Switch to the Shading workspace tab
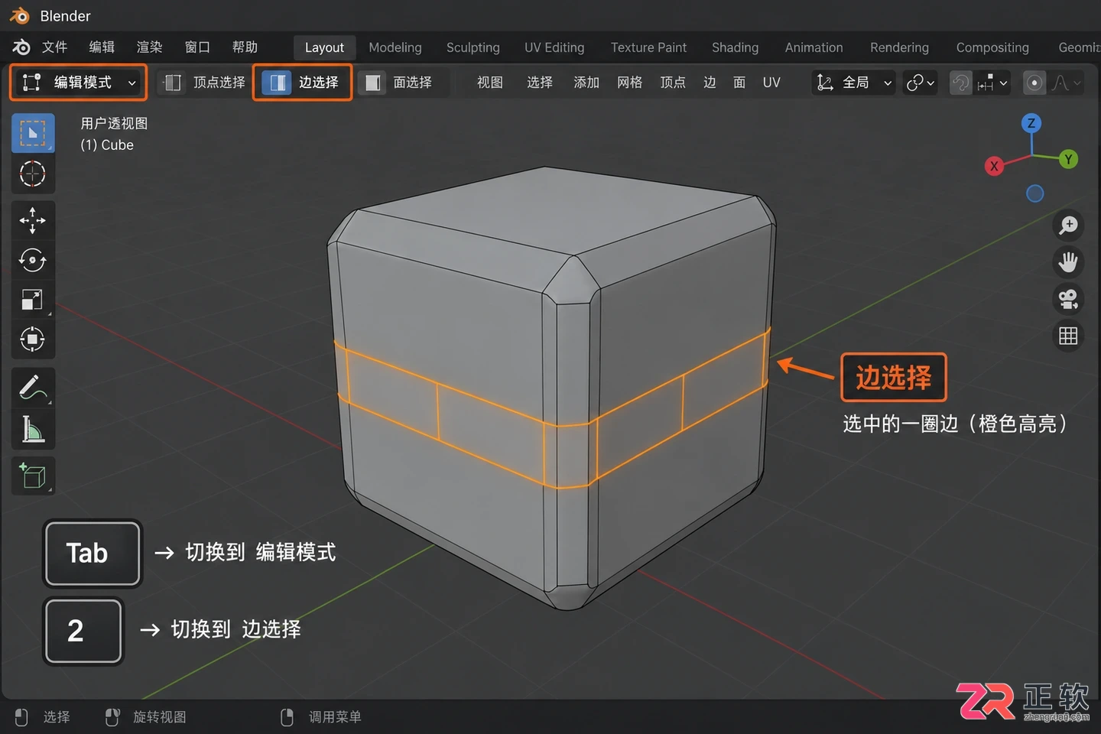 pyautogui.click(x=735, y=47)
